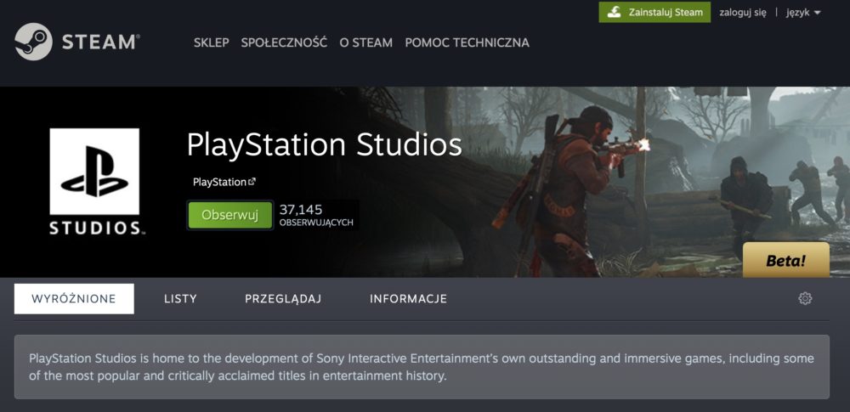Screen dimensions: 850x412
Task: Switch to the LISTY tab
Action: pyautogui.click(x=180, y=299)
